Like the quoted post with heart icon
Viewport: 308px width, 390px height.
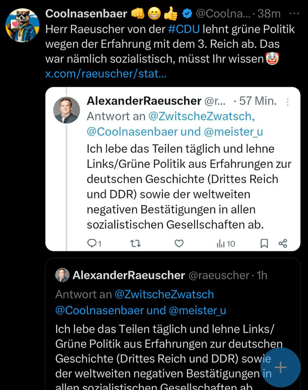click(179, 243)
